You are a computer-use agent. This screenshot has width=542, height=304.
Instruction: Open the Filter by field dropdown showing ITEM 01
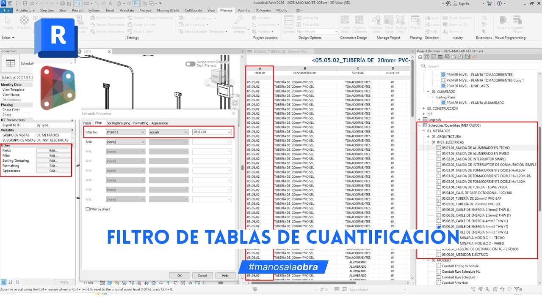pyautogui.click(x=125, y=132)
